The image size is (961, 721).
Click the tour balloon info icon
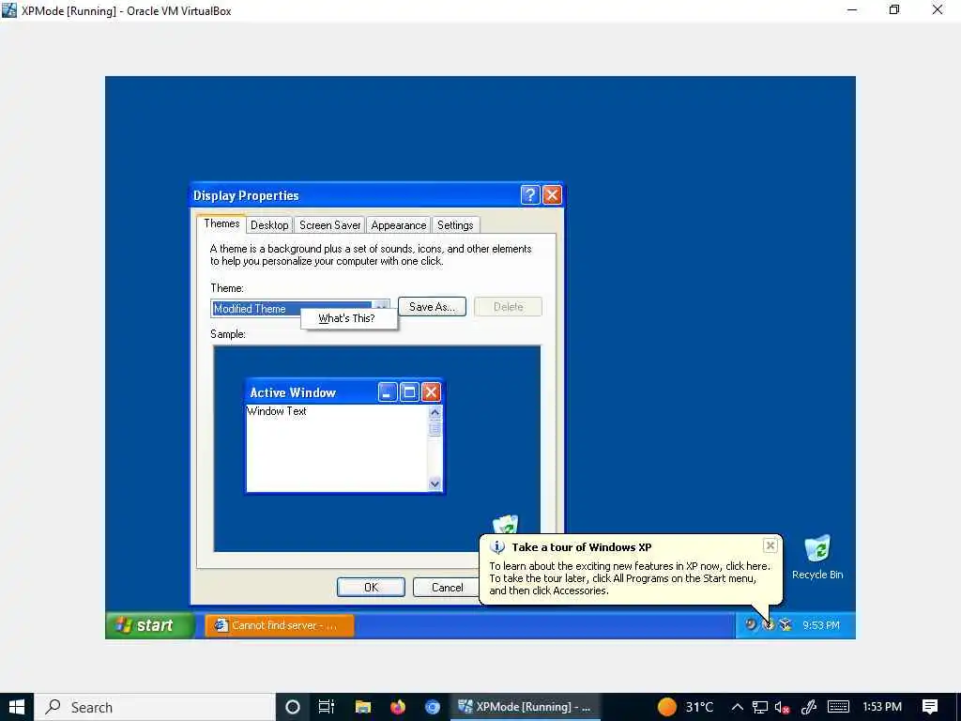pyautogui.click(x=497, y=547)
